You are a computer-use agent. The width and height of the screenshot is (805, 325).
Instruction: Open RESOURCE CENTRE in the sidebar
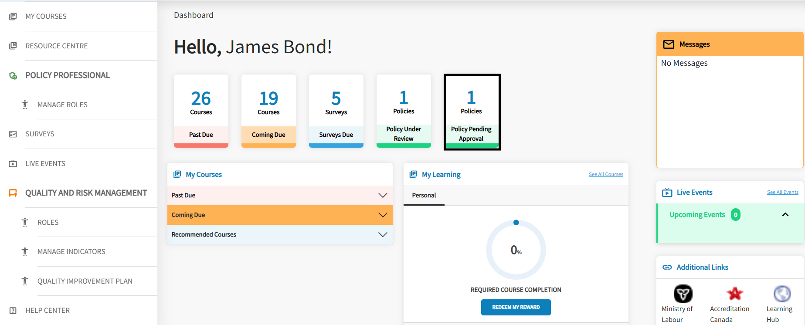tap(57, 46)
